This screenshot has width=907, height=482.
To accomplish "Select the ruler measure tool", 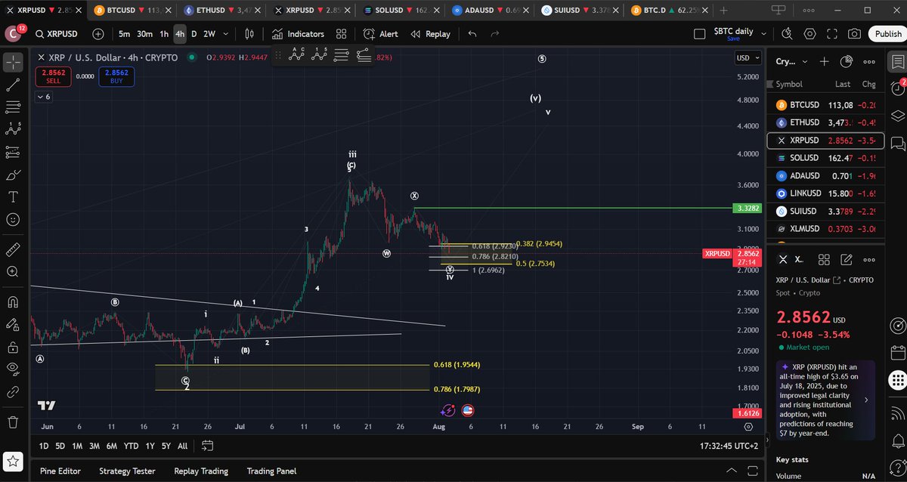I will pos(13,249).
